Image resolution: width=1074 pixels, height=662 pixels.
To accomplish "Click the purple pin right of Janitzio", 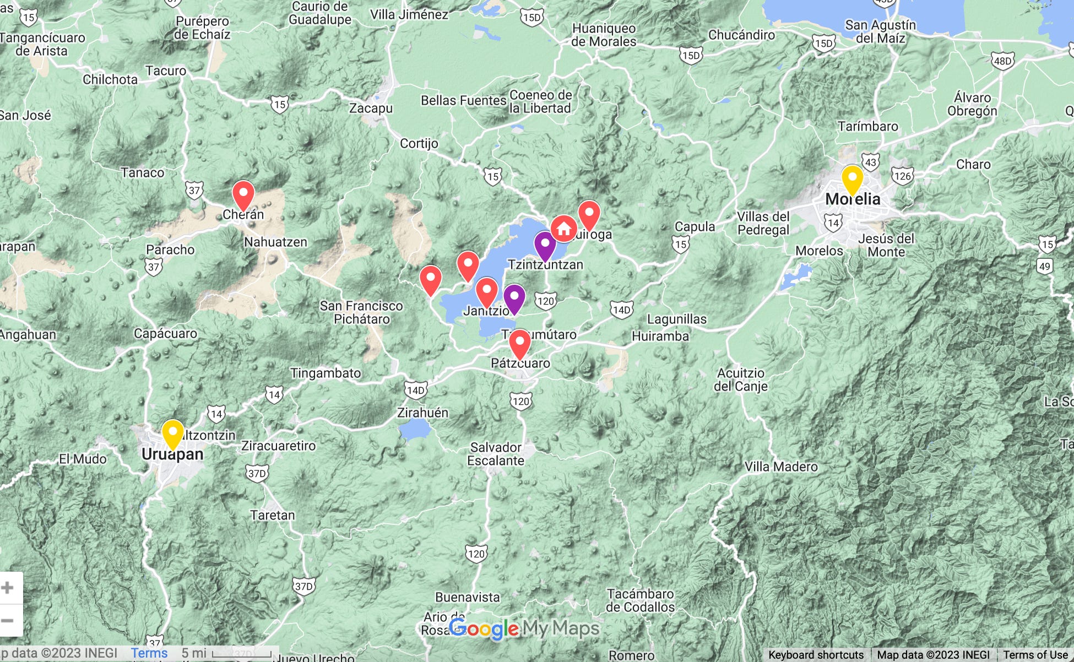I will tap(514, 297).
